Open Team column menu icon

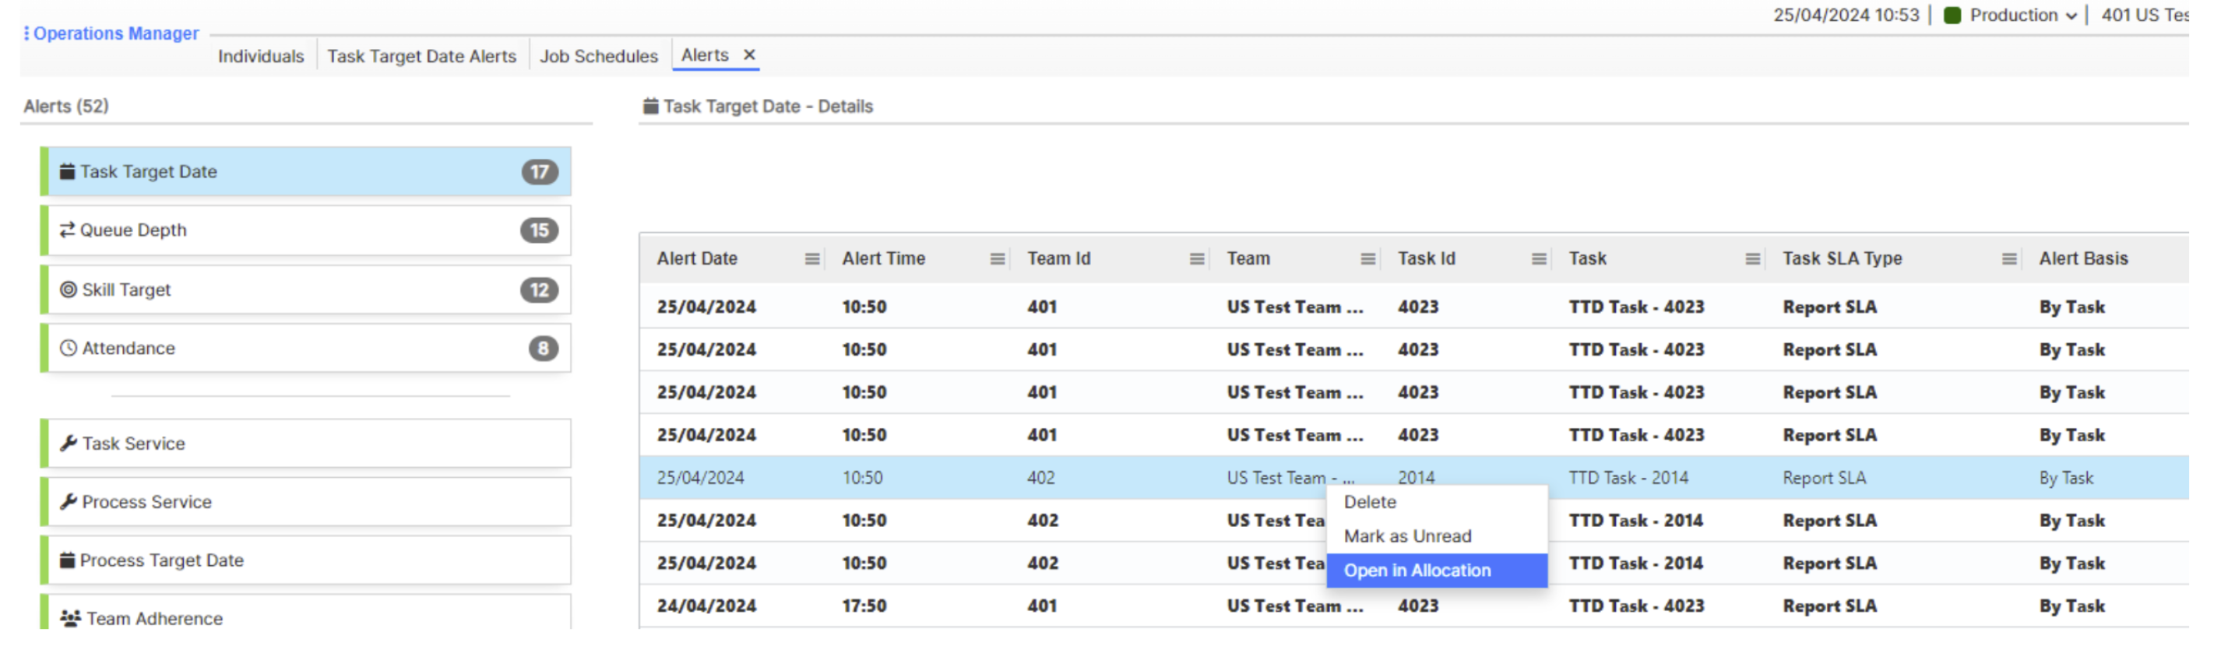pos(1368,259)
